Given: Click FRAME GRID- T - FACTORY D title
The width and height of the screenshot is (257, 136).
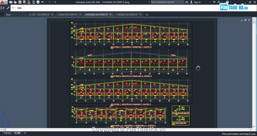Looking at the screenshot, I should pyautogui.click(x=131, y=104).
